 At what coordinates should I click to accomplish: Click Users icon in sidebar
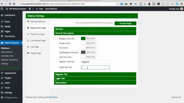[2, 83]
